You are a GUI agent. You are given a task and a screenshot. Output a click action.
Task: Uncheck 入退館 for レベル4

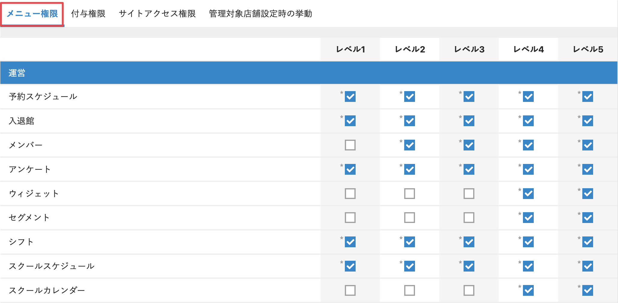[528, 121]
